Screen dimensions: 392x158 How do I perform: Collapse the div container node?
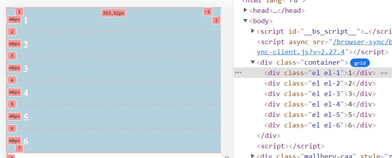pos(253,62)
